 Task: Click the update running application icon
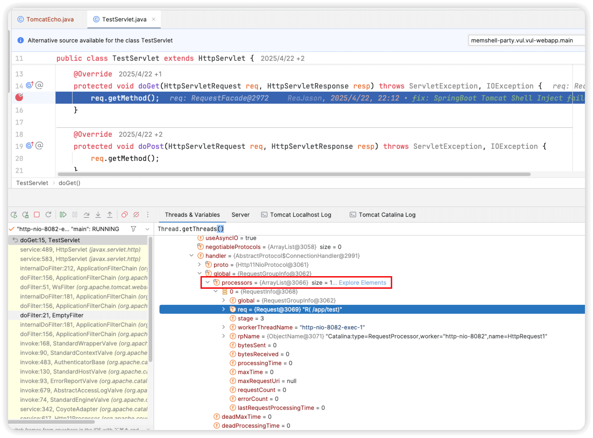point(26,215)
